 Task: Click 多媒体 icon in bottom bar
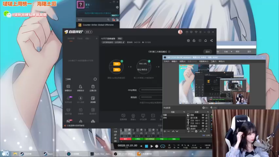click(153, 117)
